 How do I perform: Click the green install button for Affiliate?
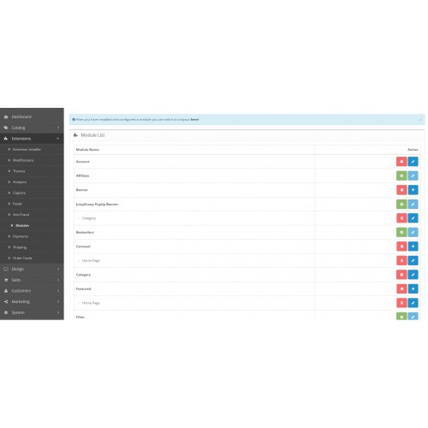(401, 175)
